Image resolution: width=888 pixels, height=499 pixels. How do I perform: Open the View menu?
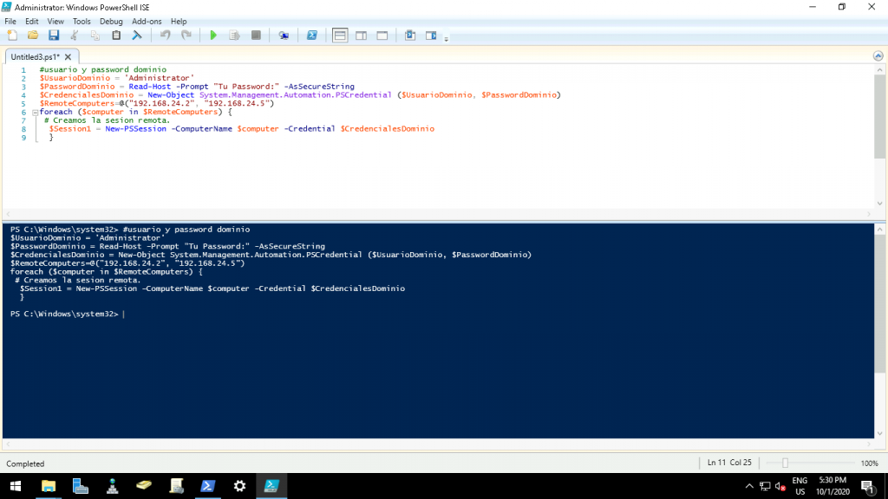(x=55, y=22)
